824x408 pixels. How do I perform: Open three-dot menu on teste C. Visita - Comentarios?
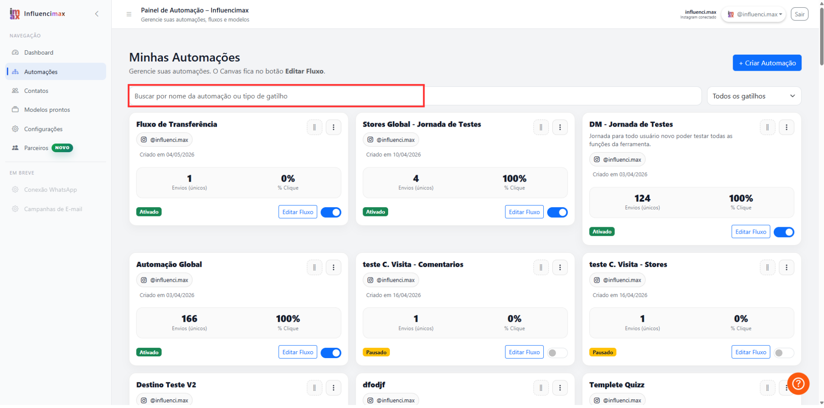coord(560,268)
